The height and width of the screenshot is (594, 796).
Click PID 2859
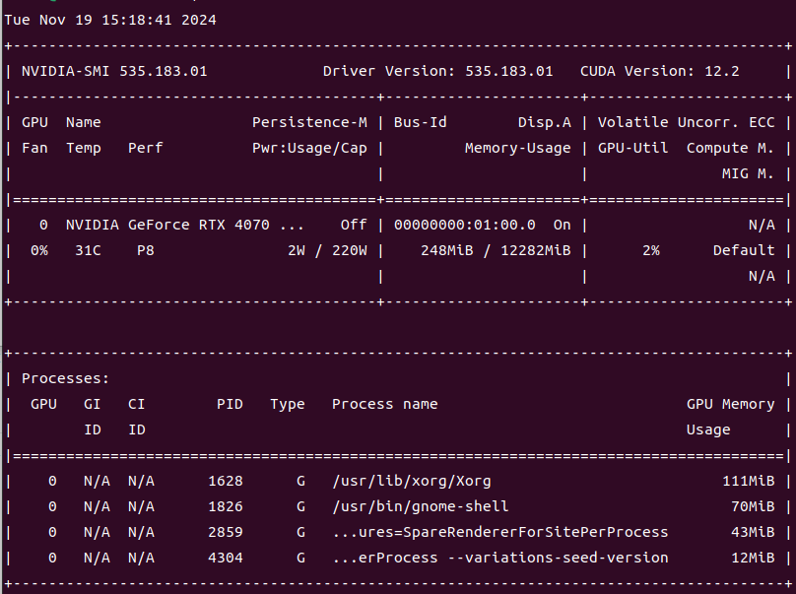226,532
